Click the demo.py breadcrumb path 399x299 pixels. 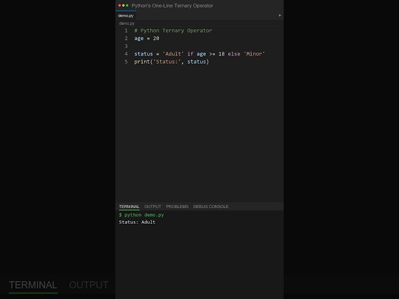click(x=127, y=24)
